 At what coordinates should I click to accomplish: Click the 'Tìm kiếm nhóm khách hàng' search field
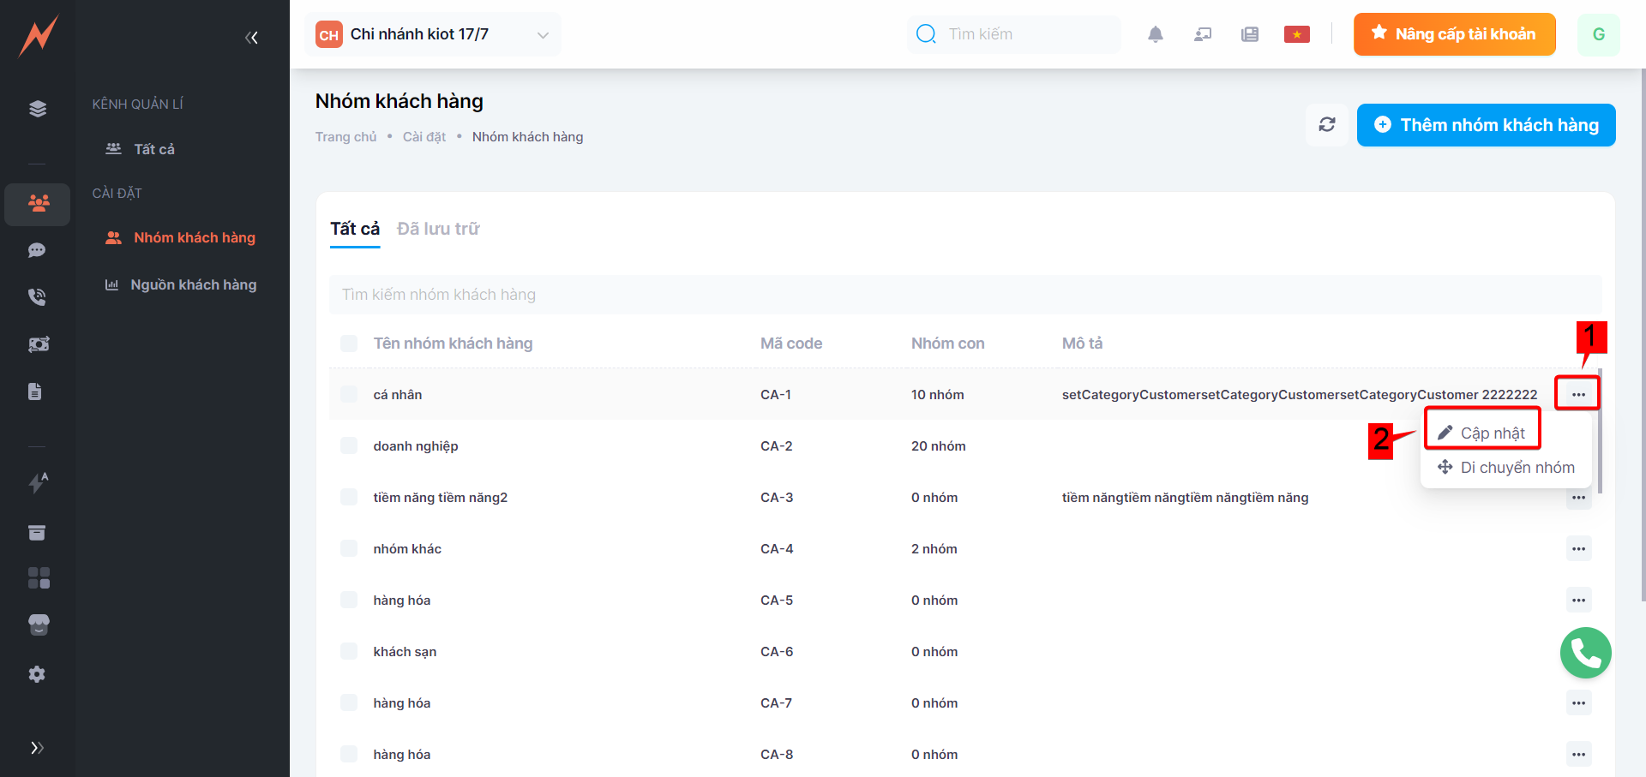[x=964, y=295]
